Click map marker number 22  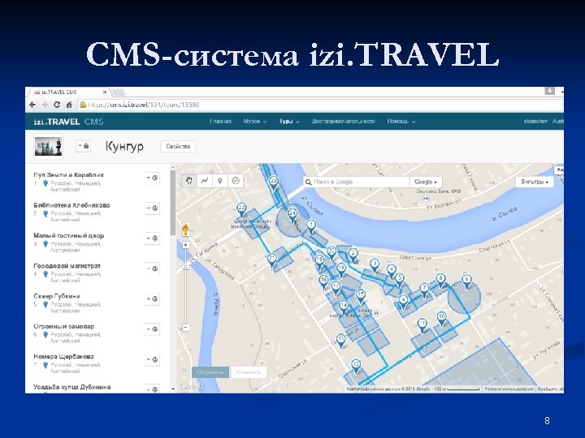242,209
